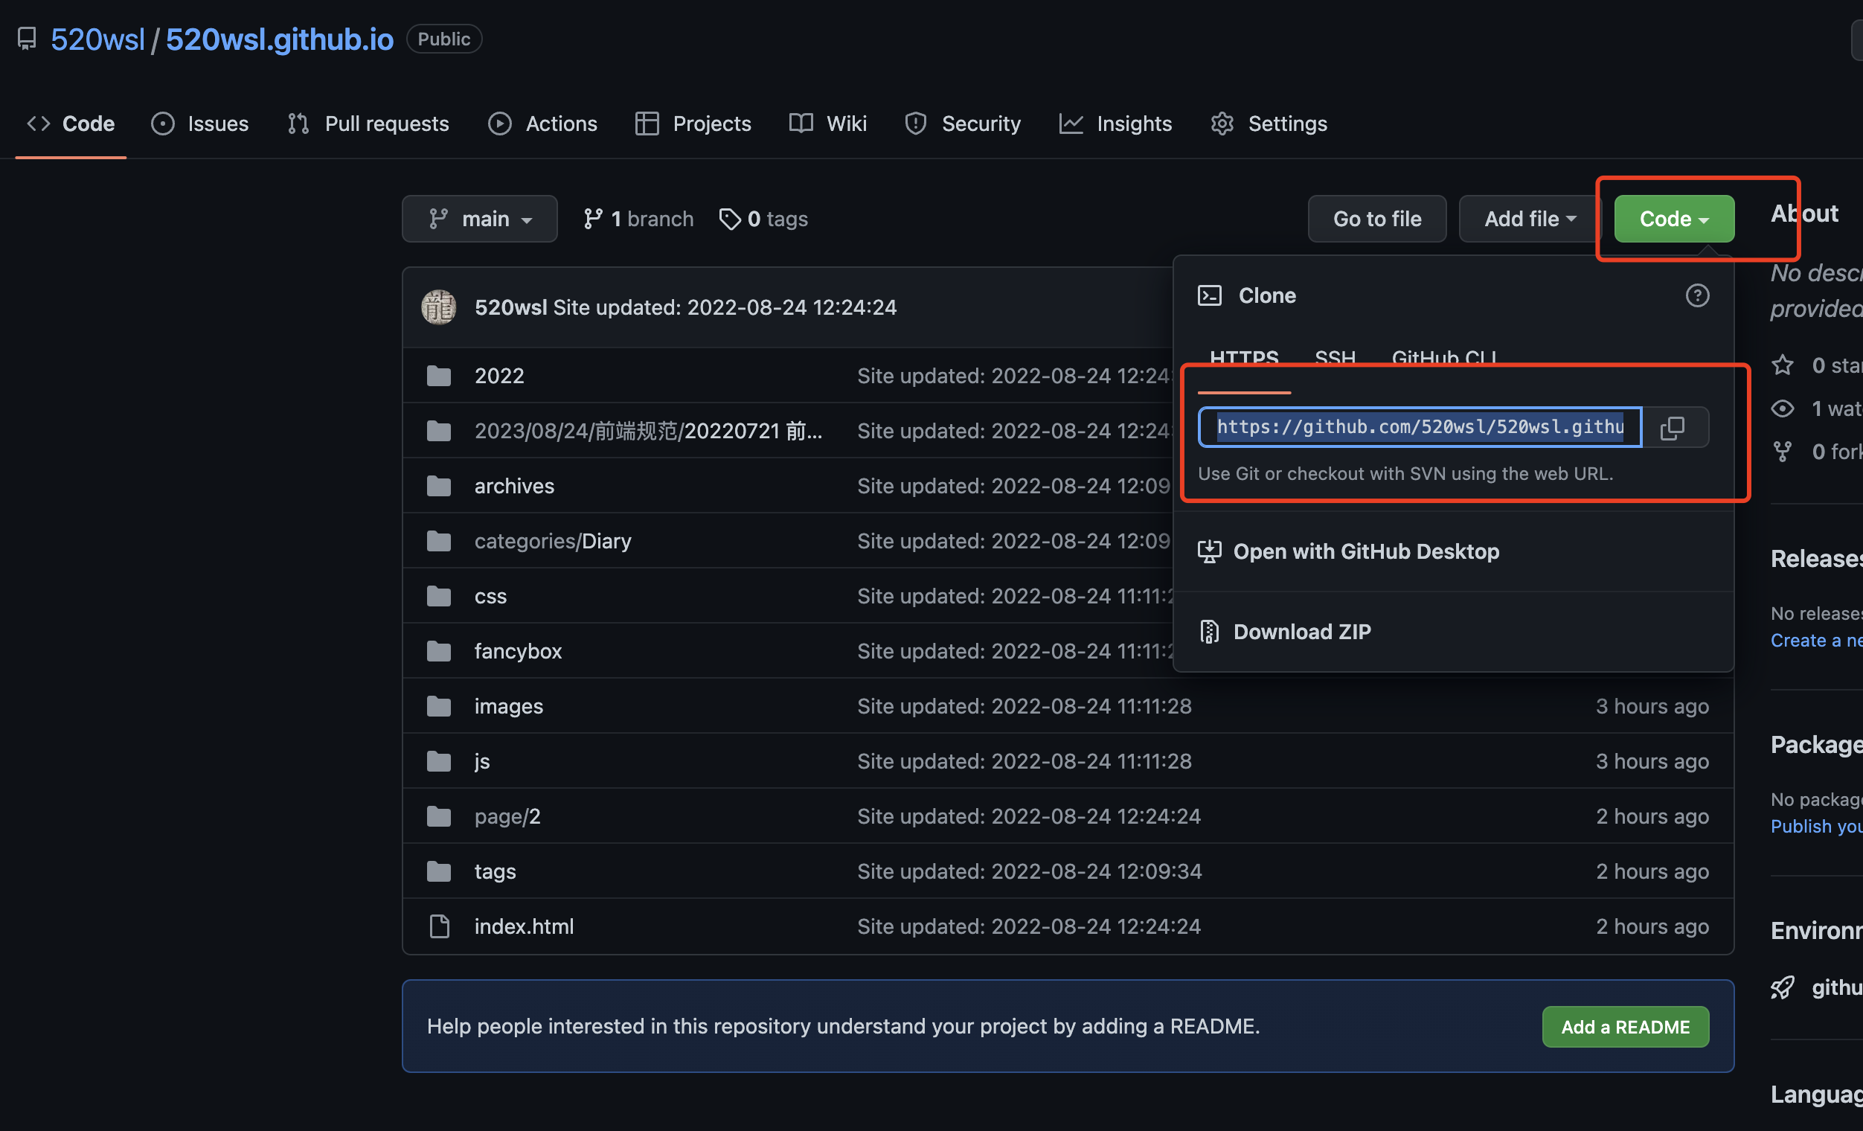Open the Projects tab
The height and width of the screenshot is (1131, 1863).
693,124
